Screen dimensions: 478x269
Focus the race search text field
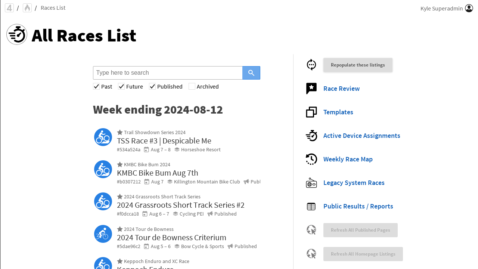click(168, 73)
